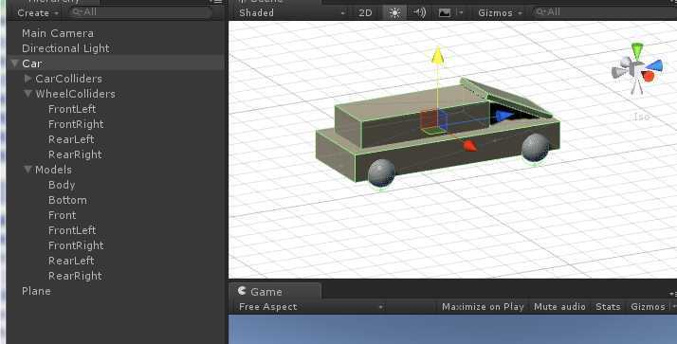Expand the CarColliders disclosure triangle
This screenshot has width=677, height=344.
[x=28, y=78]
